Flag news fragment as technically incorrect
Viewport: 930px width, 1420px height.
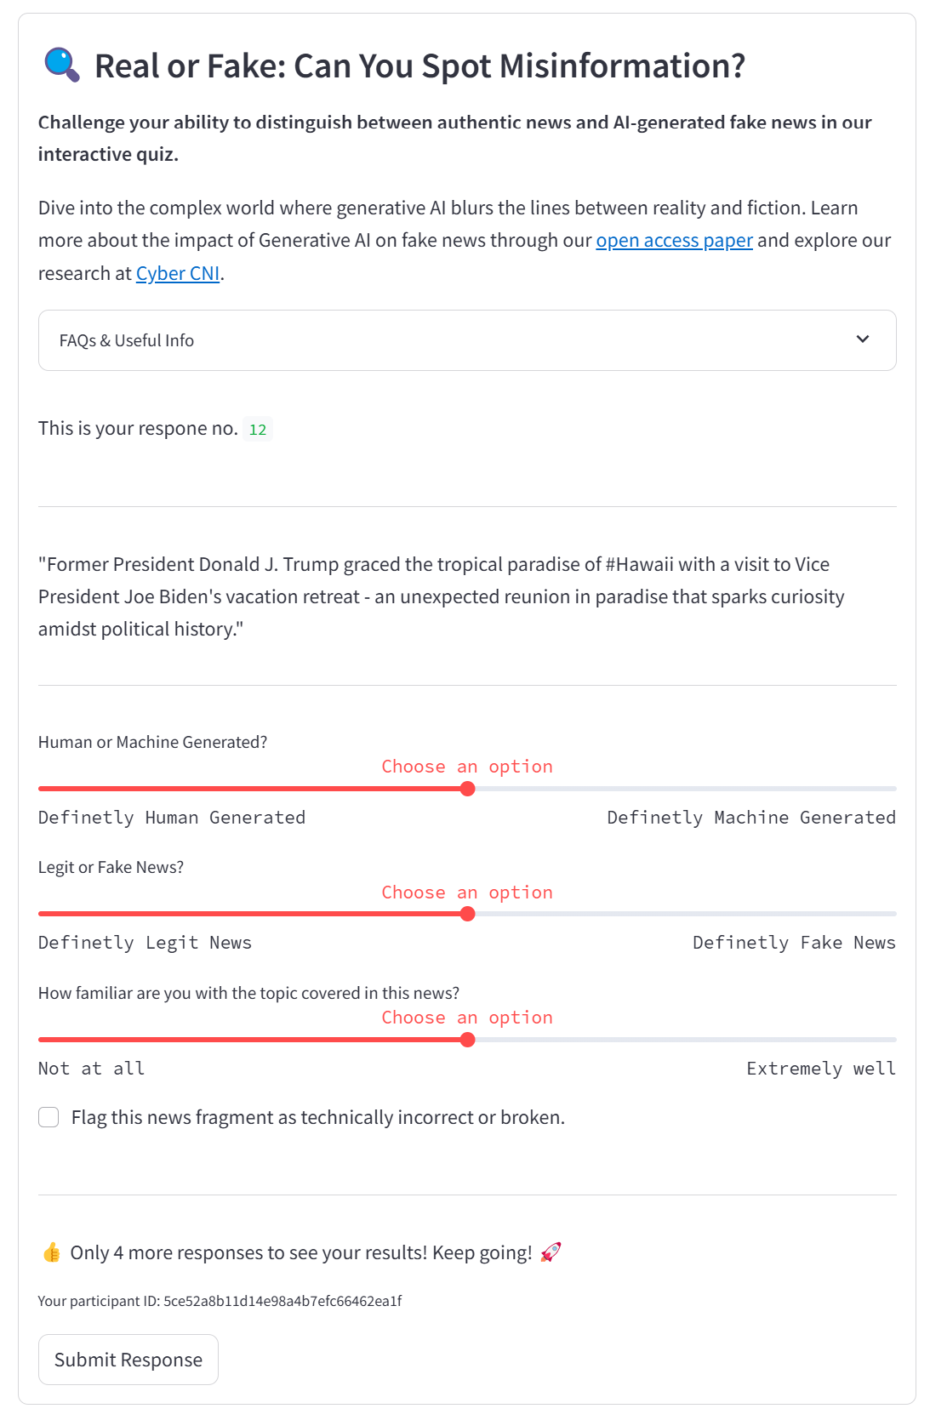[49, 1117]
